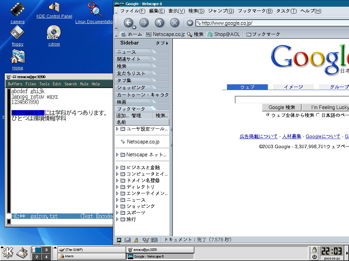
Task: Open the cdrom disc desktop icon
Action: (54, 35)
